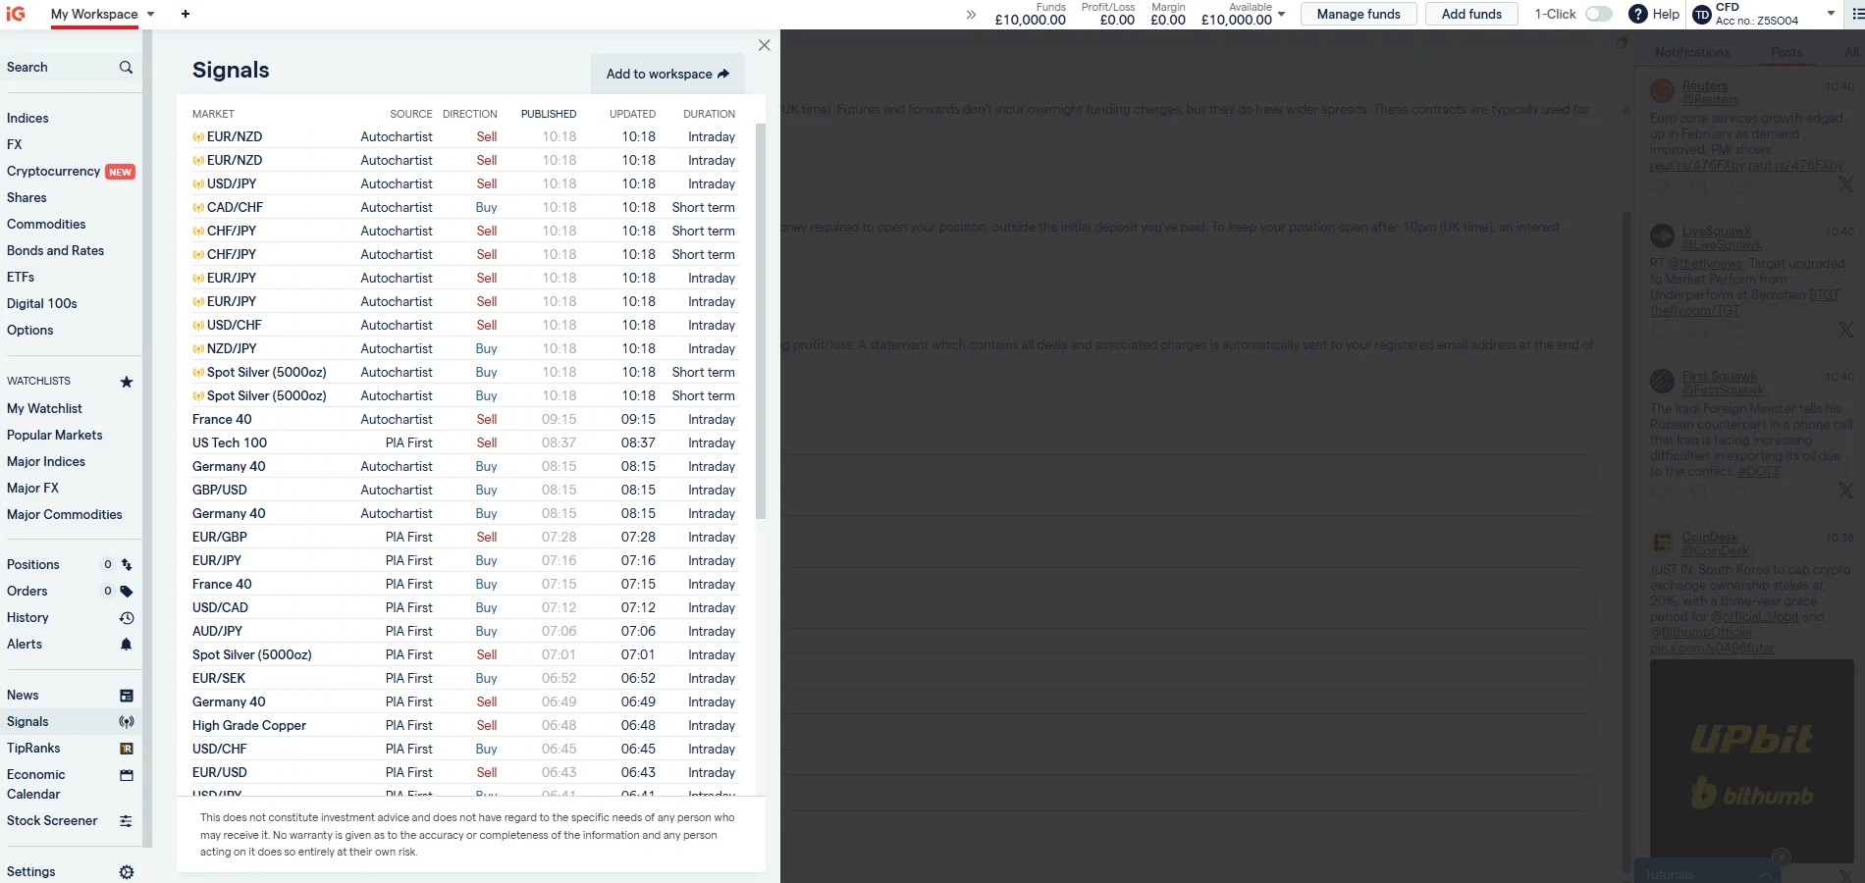Click the Add funds button

[1470, 14]
